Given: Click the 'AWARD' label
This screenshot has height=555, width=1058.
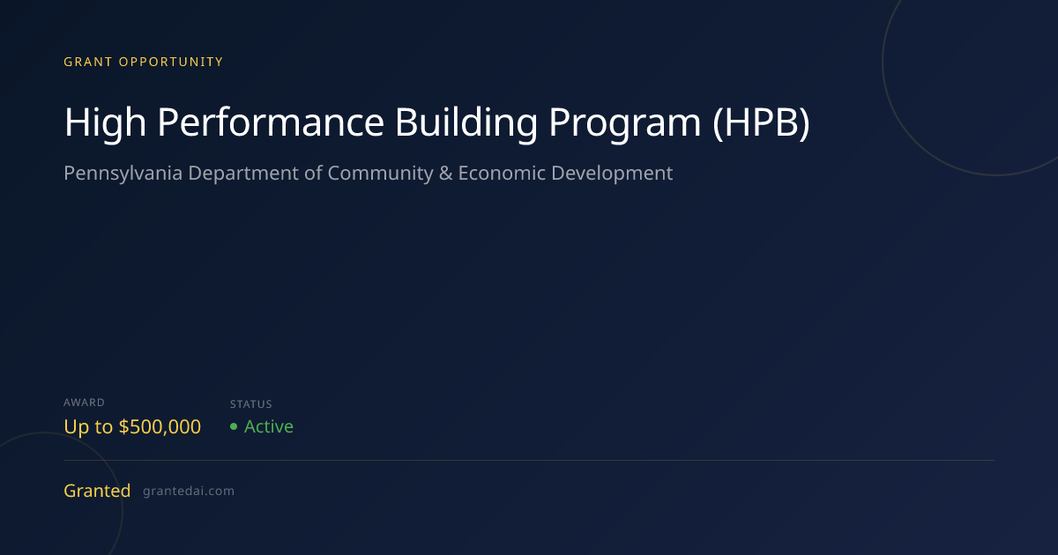Looking at the screenshot, I should click(84, 403).
